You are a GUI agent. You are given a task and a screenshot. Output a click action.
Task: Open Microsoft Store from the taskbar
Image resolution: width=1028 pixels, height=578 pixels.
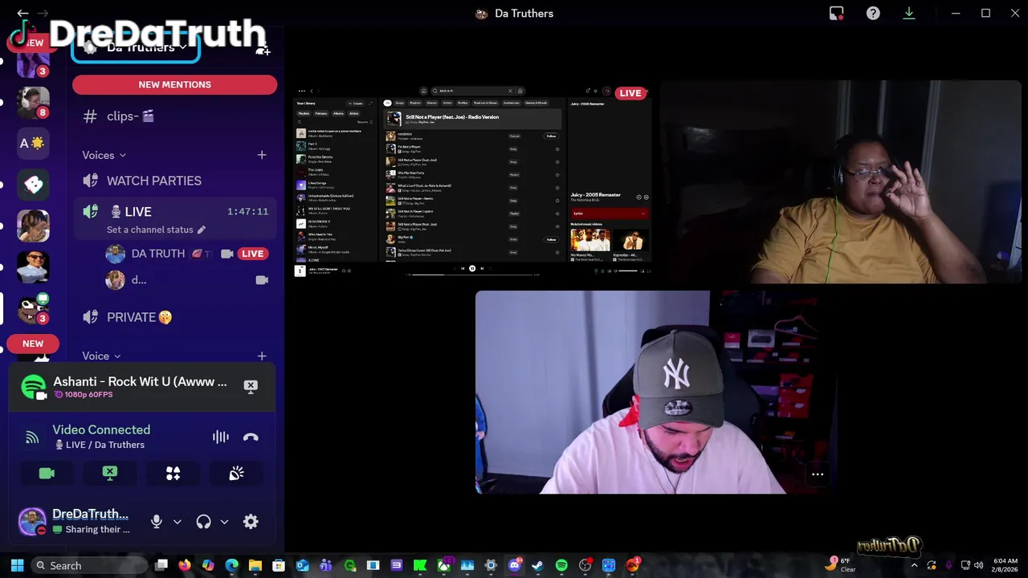coord(279,565)
